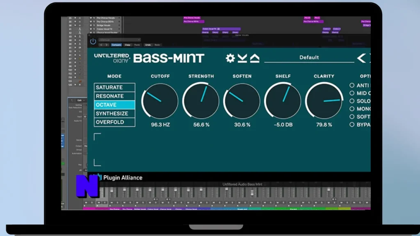Screen dimensions: 420x236
Task: Select first Pre Chorus Vocals region in timeline
Action: pos(192,18)
